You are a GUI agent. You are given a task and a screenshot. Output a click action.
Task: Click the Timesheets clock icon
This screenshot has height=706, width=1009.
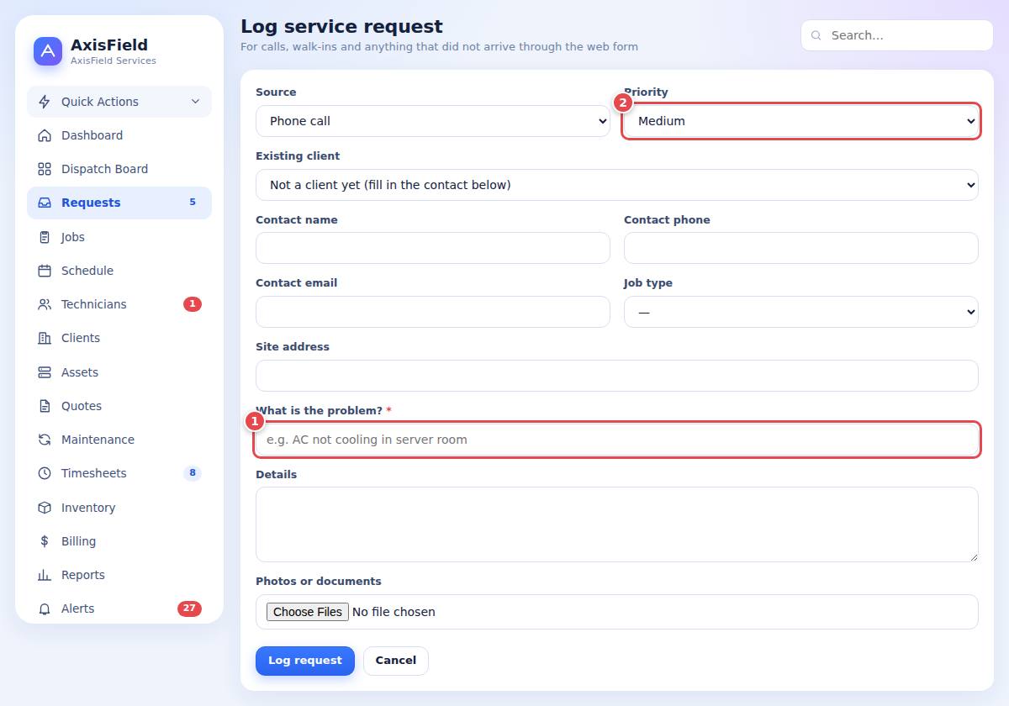click(45, 473)
